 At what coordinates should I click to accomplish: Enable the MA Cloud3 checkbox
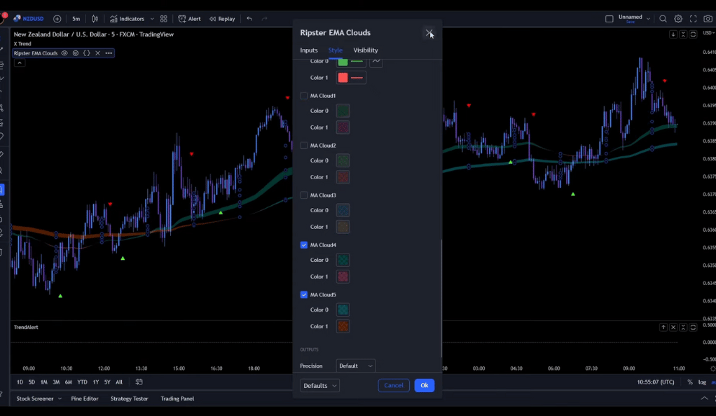[303, 195]
